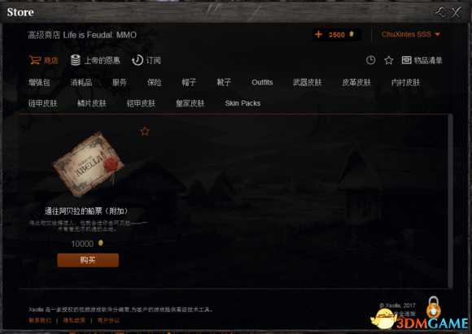Click the orange plus to add coins
Viewport: 472px width, 334px height.
318,34
